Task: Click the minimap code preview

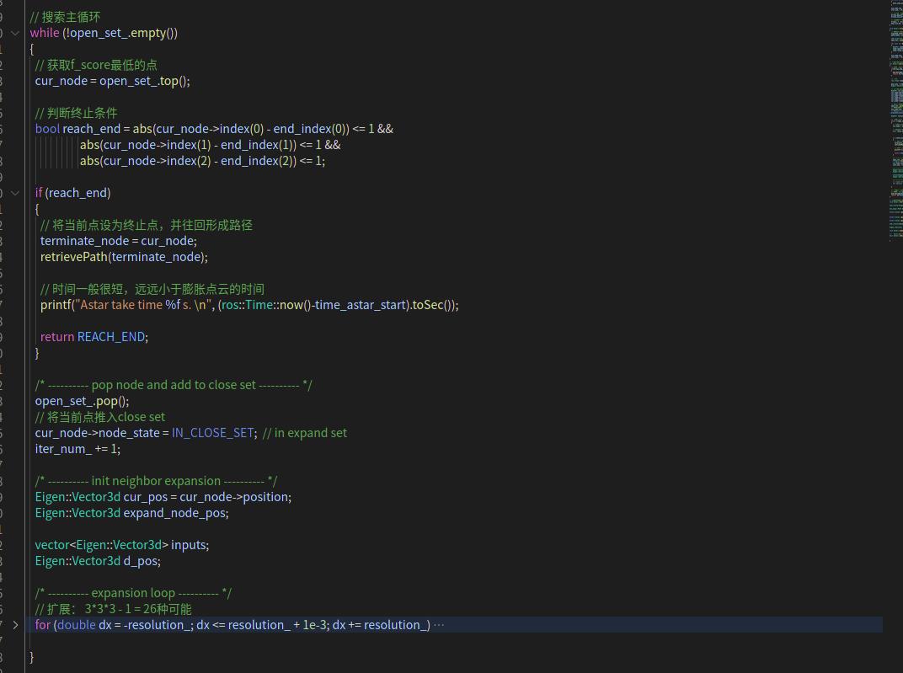Action: point(896,118)
